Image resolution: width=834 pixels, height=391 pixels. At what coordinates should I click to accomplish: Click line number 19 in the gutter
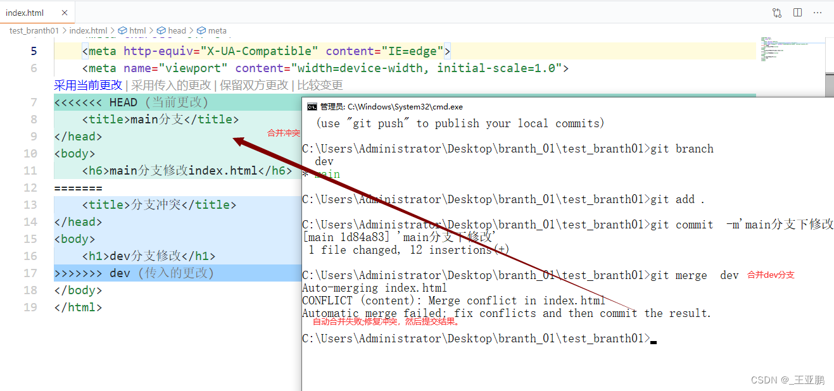click(x=30, y=307)
